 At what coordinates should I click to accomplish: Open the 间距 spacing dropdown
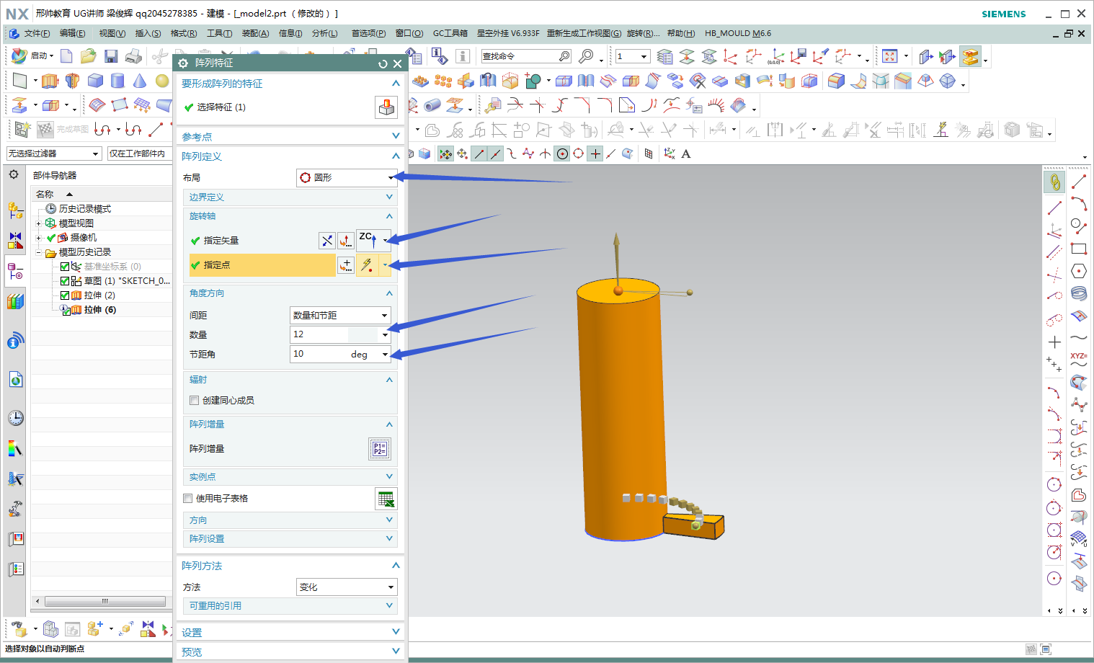tap(340, 315)
